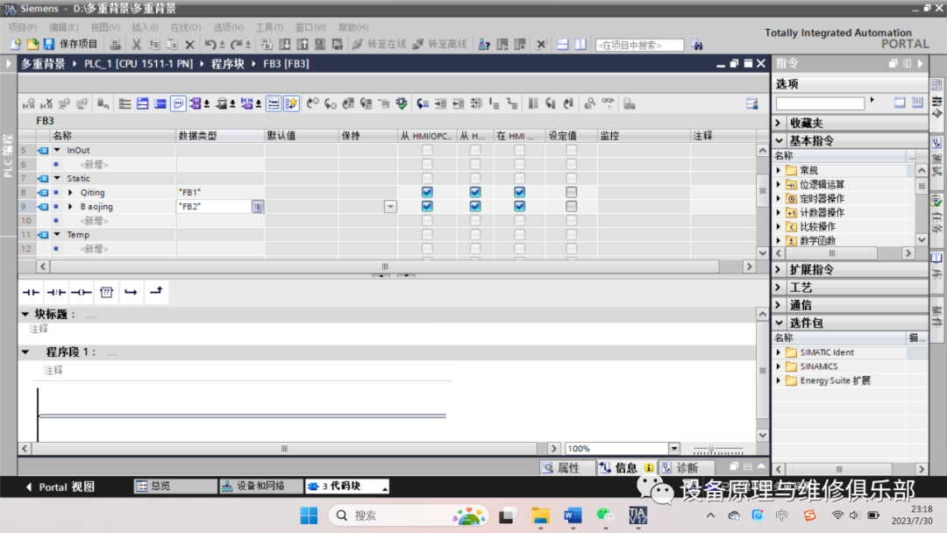Expand the 定时器操作 folder

(x=779, y=198)
